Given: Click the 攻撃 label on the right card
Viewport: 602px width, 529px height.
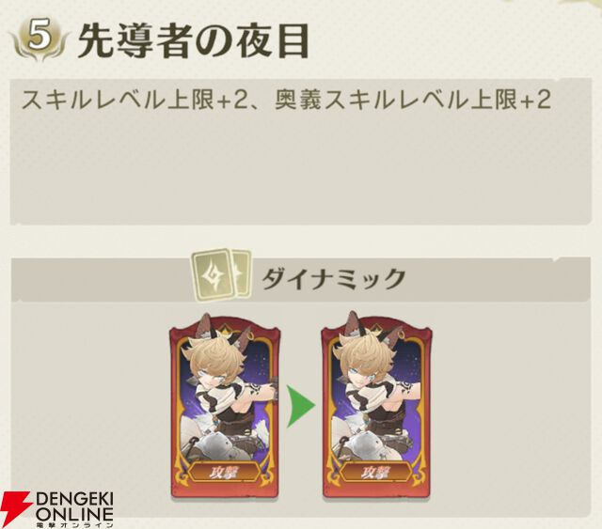Looking at the screenshot, I should [375, 474].
